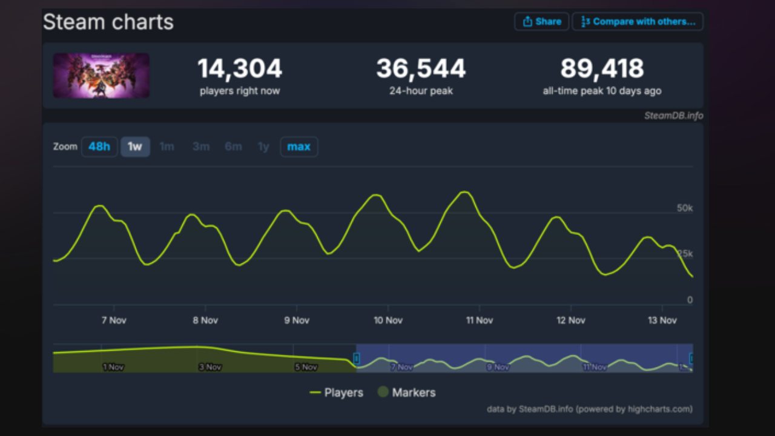Click the Steam charts heading
This screenshot has width=775, height=436.
pyautogui.click(x=108, y=22)
